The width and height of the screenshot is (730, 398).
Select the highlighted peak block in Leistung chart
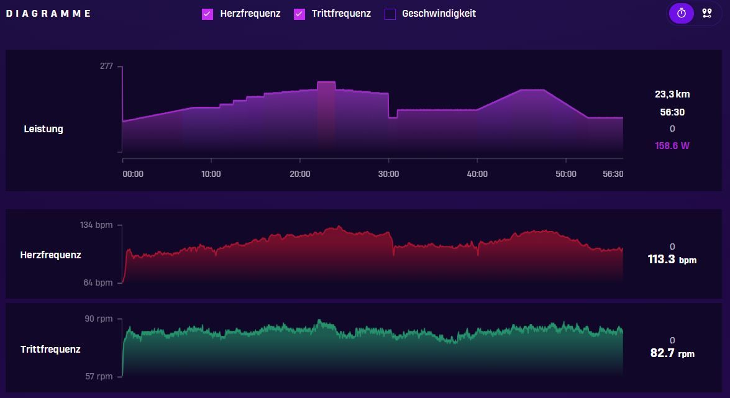click(x=326, y=116)
